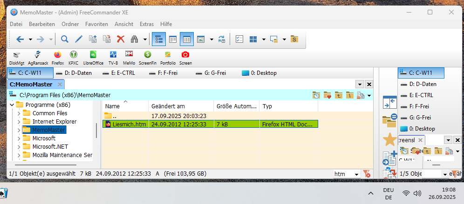Launch the Firefox shortcut

click(58, 58)
